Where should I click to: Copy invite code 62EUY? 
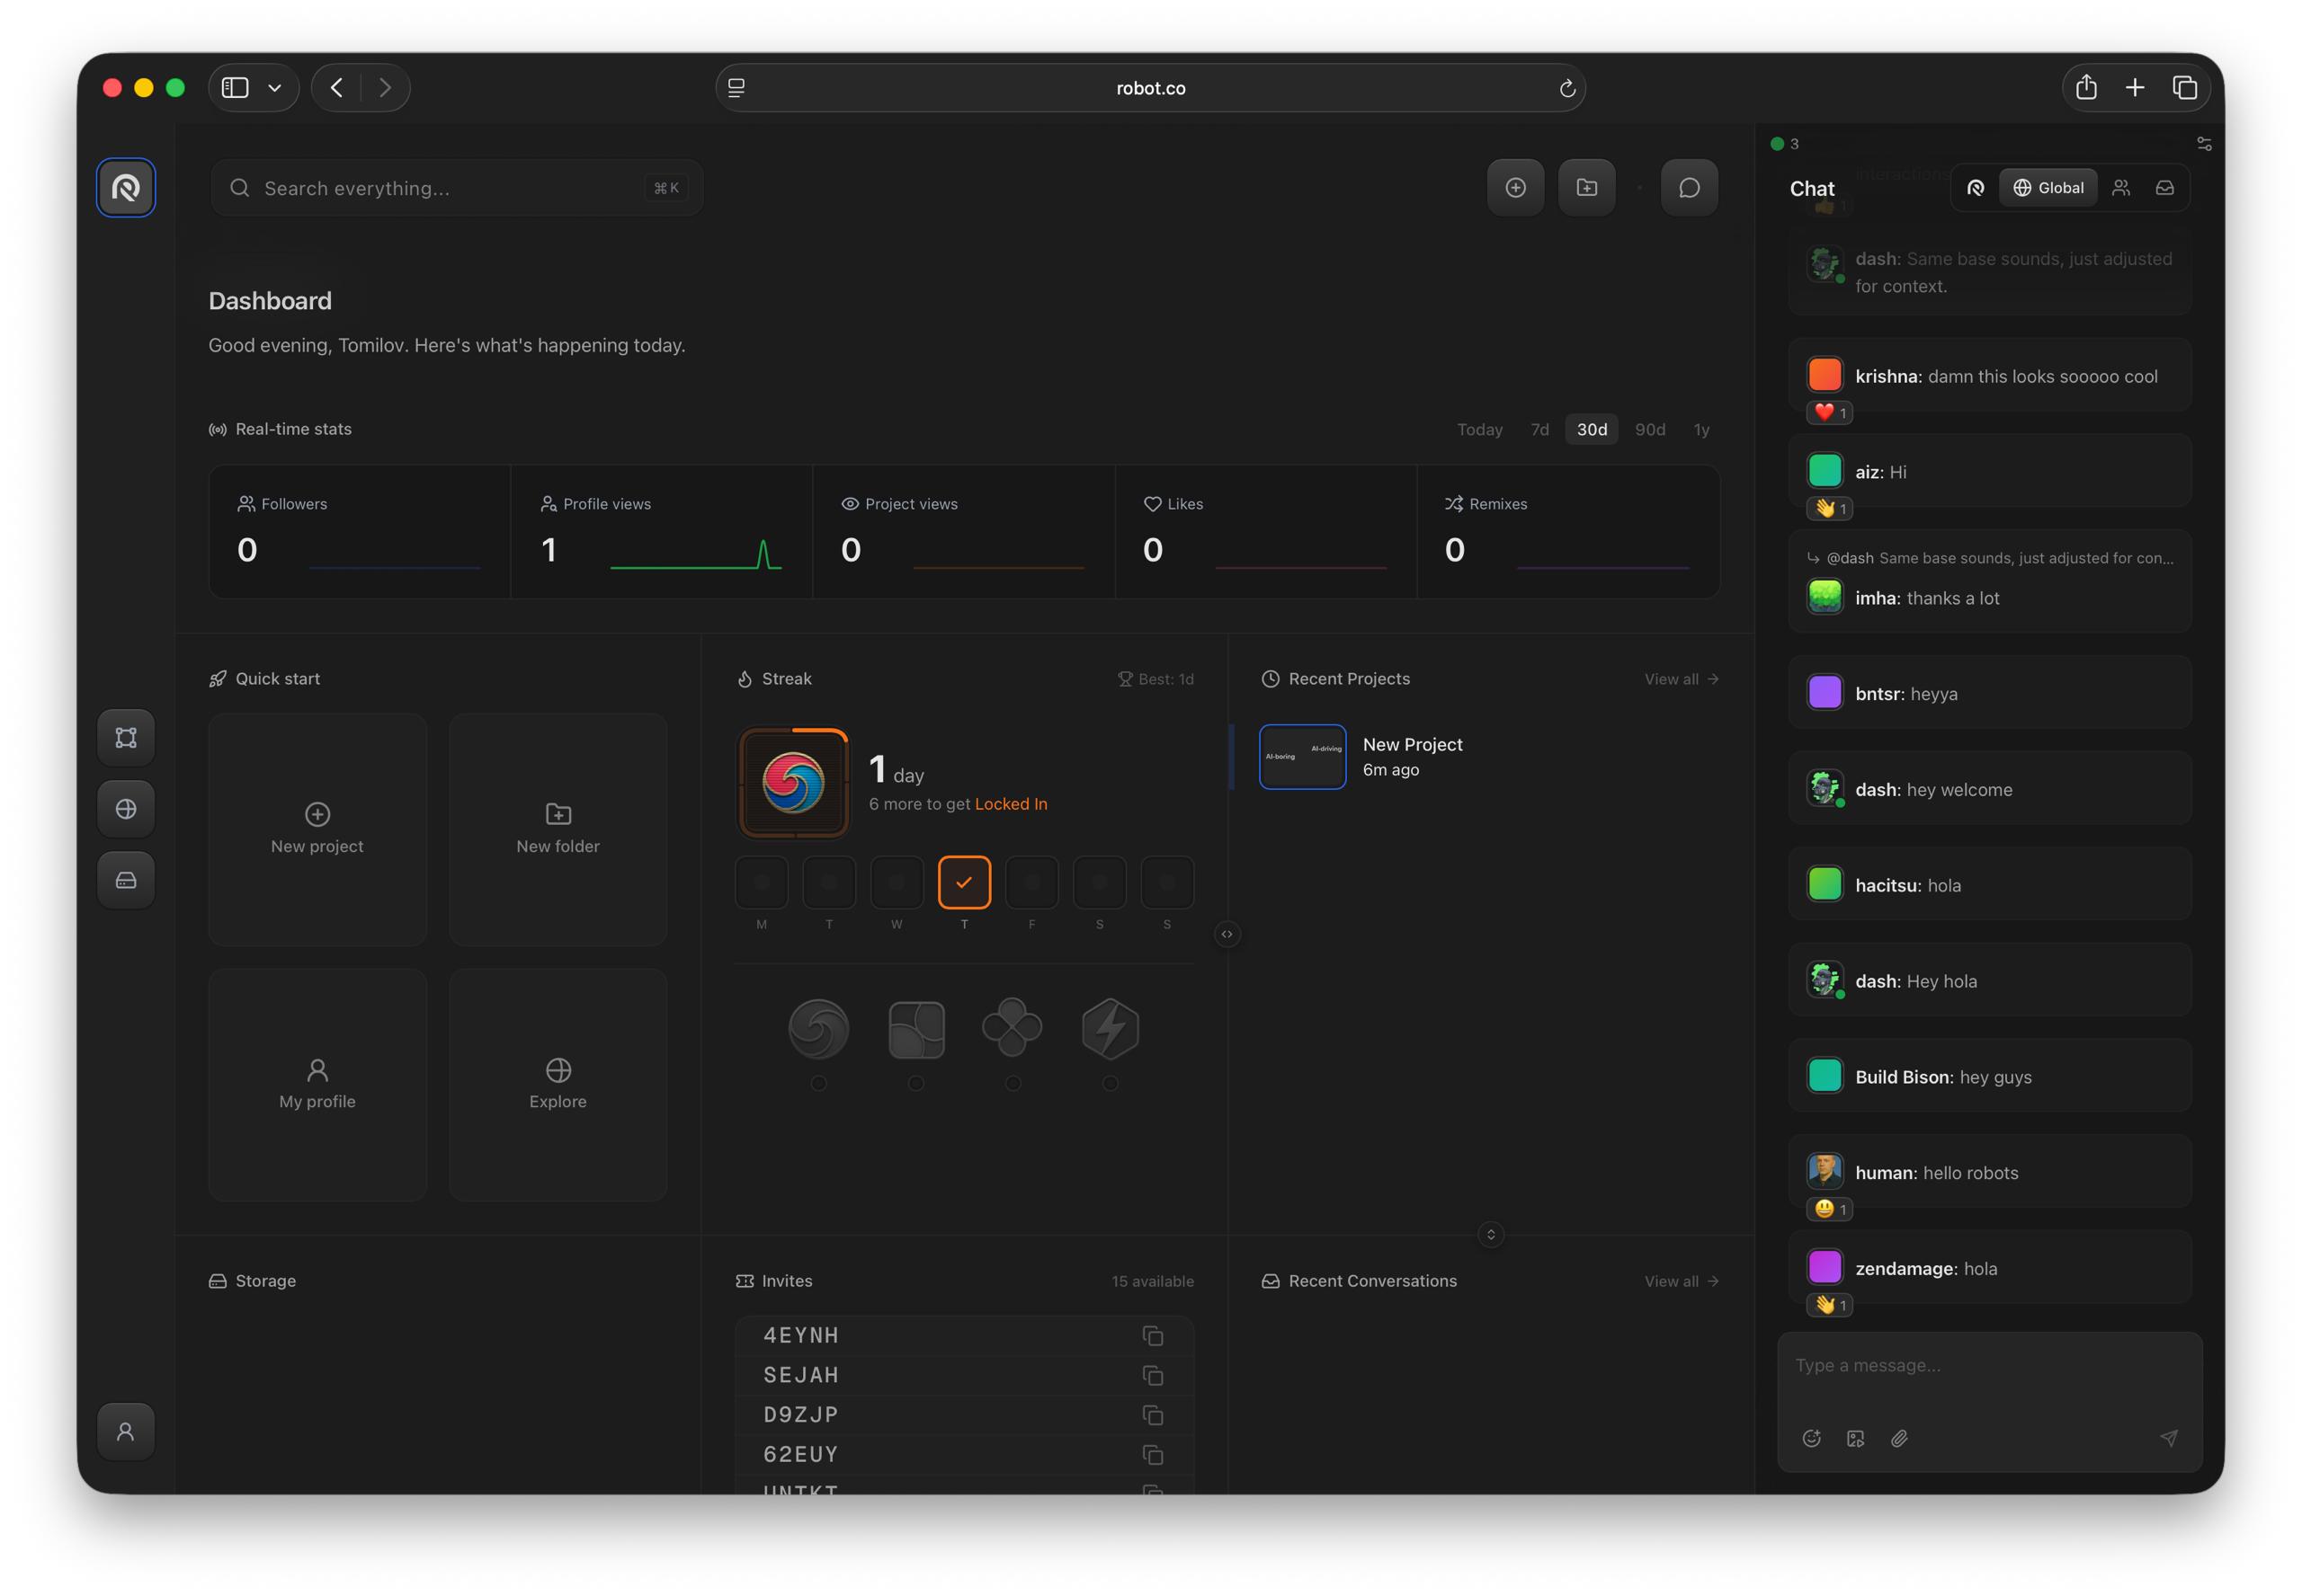[x=1153, y=1455]
